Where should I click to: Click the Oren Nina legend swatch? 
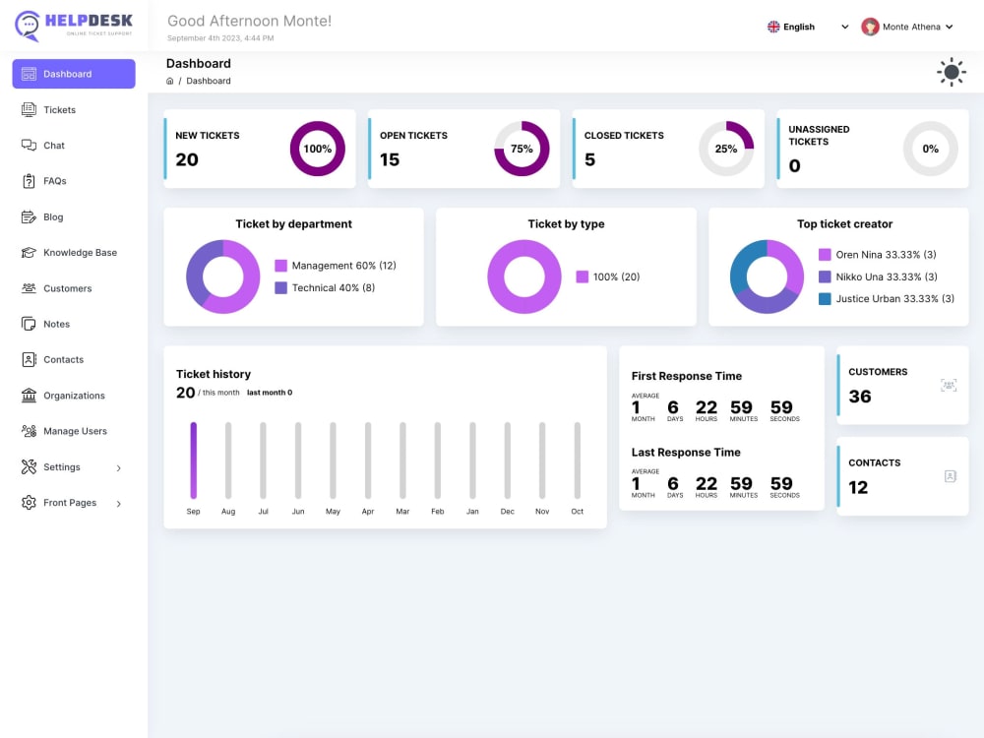coord(826,255)
